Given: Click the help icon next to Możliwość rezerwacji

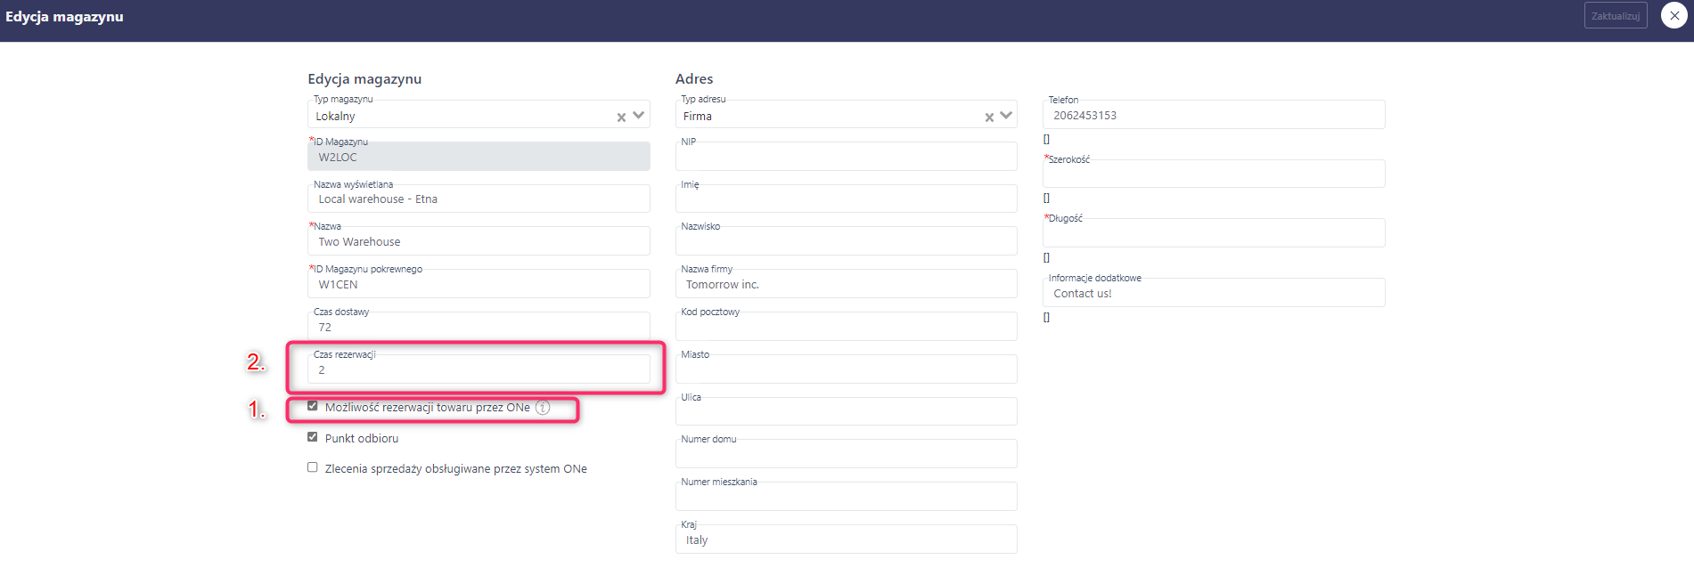Looking at the screenshot, I should tap(543, 408).
